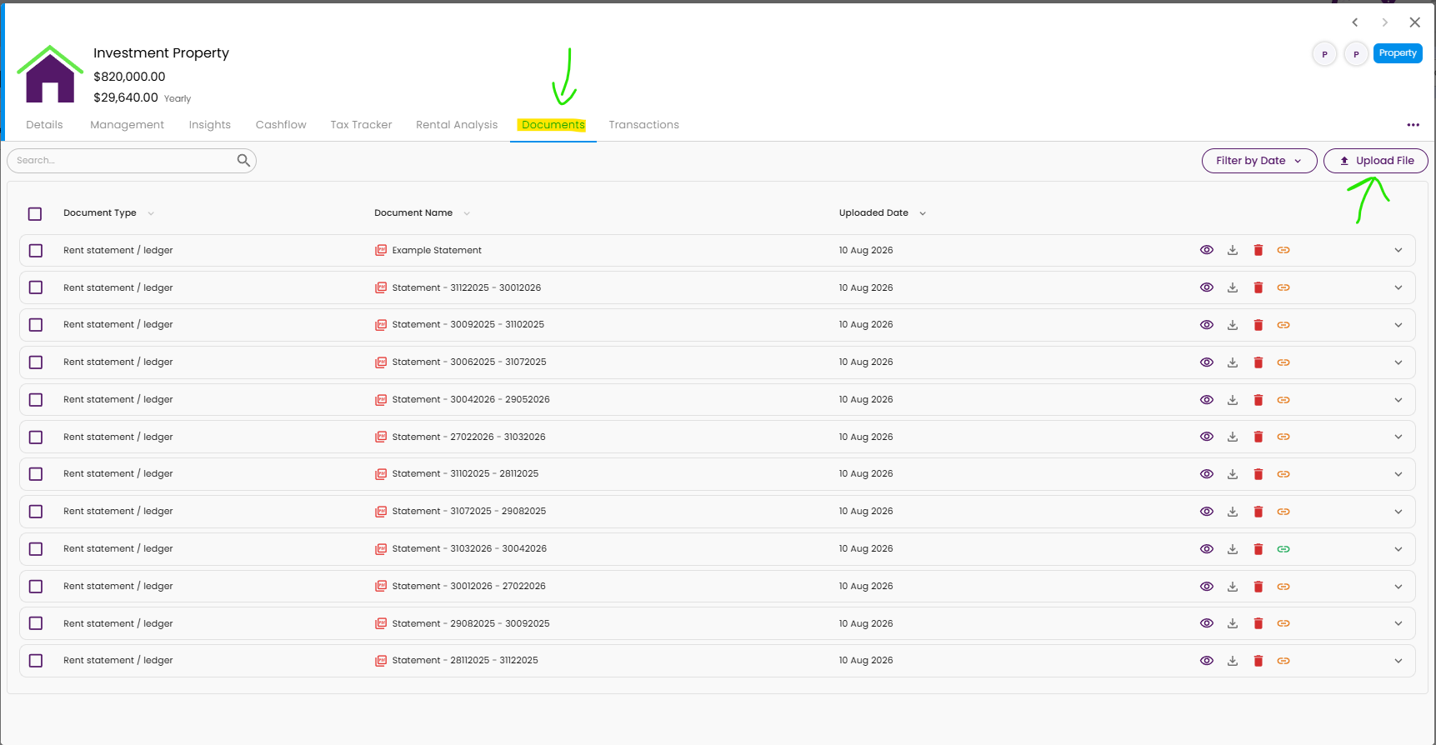Check Statement - 31122025 - 30012026 checkbox
The height and width of the screenshot is (745, 1436).
tap(35, 287)
